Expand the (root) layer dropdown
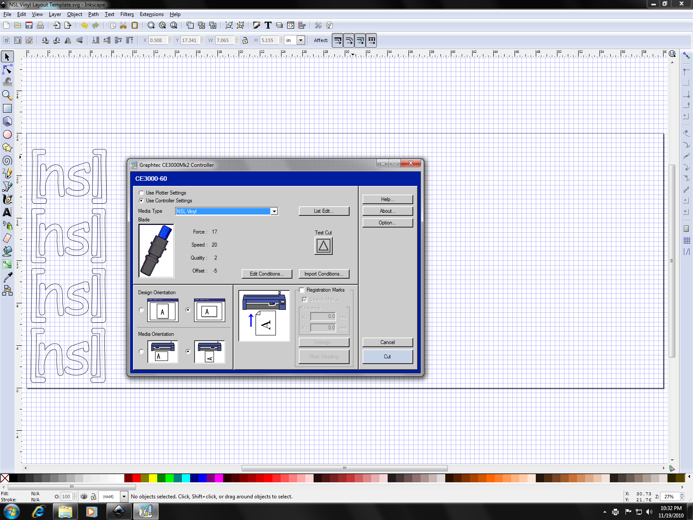The image size is (693, 520). pyautogui.click(x=124, y=497)
